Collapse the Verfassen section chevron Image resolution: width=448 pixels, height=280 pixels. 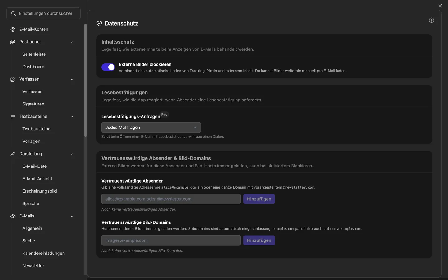point(72,79)
